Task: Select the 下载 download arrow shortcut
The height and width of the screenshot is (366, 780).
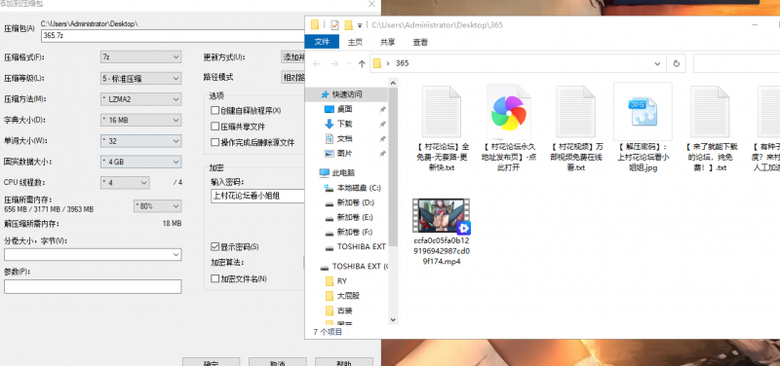Action: (338, 124)
